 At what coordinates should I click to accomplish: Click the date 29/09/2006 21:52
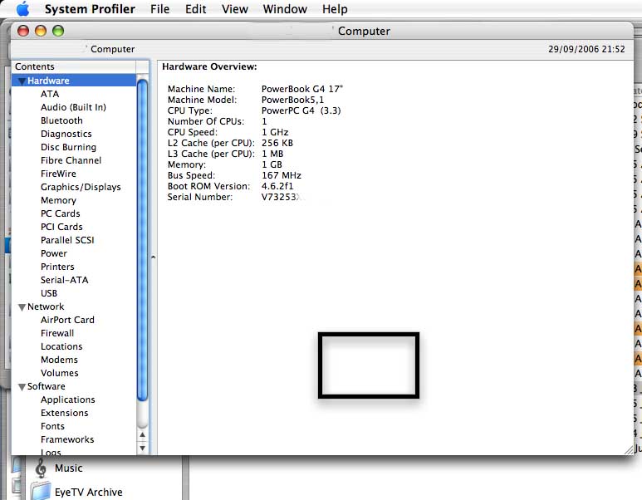point(586,49)
